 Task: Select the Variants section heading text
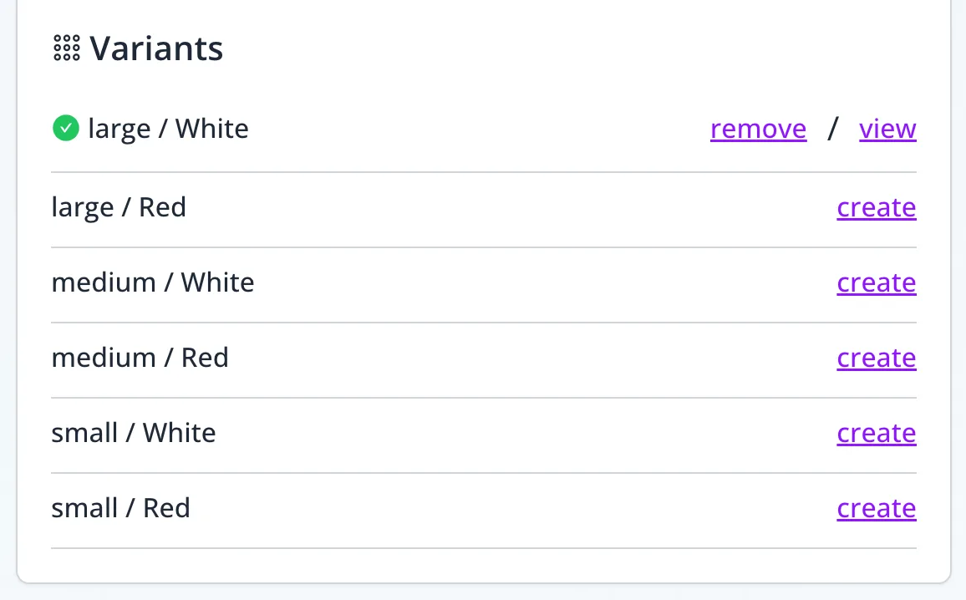(x=156, y=48)
